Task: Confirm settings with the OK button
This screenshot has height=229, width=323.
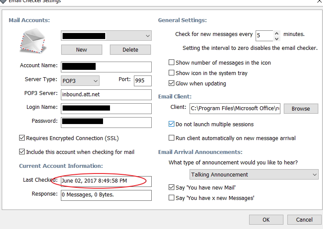Action: pos(266,220)
